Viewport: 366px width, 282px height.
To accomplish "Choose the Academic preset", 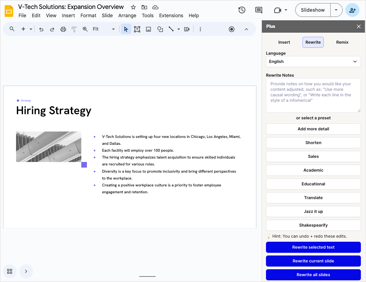I will [313, 170].
